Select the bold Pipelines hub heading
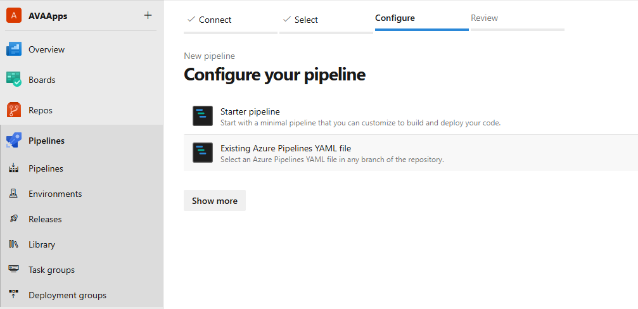 pos(46,141)
